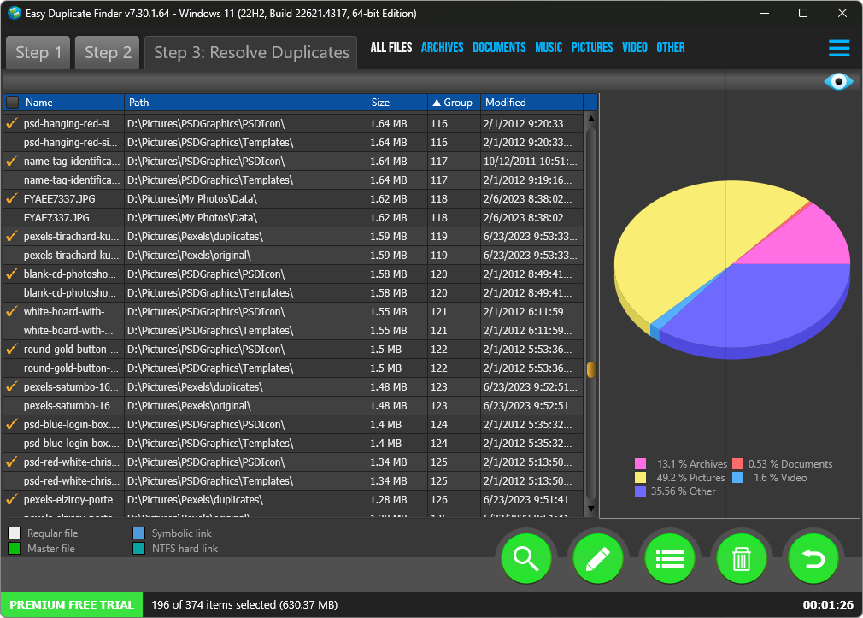
Task: Click the yellow Pictures legend swatch
Action: pyautogui.click(x=640, y=478)
